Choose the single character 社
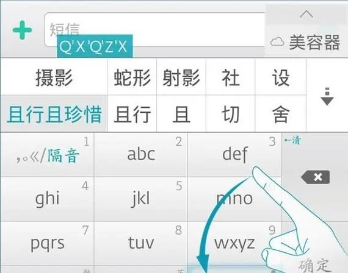348x273 pixels. [231, 77]
